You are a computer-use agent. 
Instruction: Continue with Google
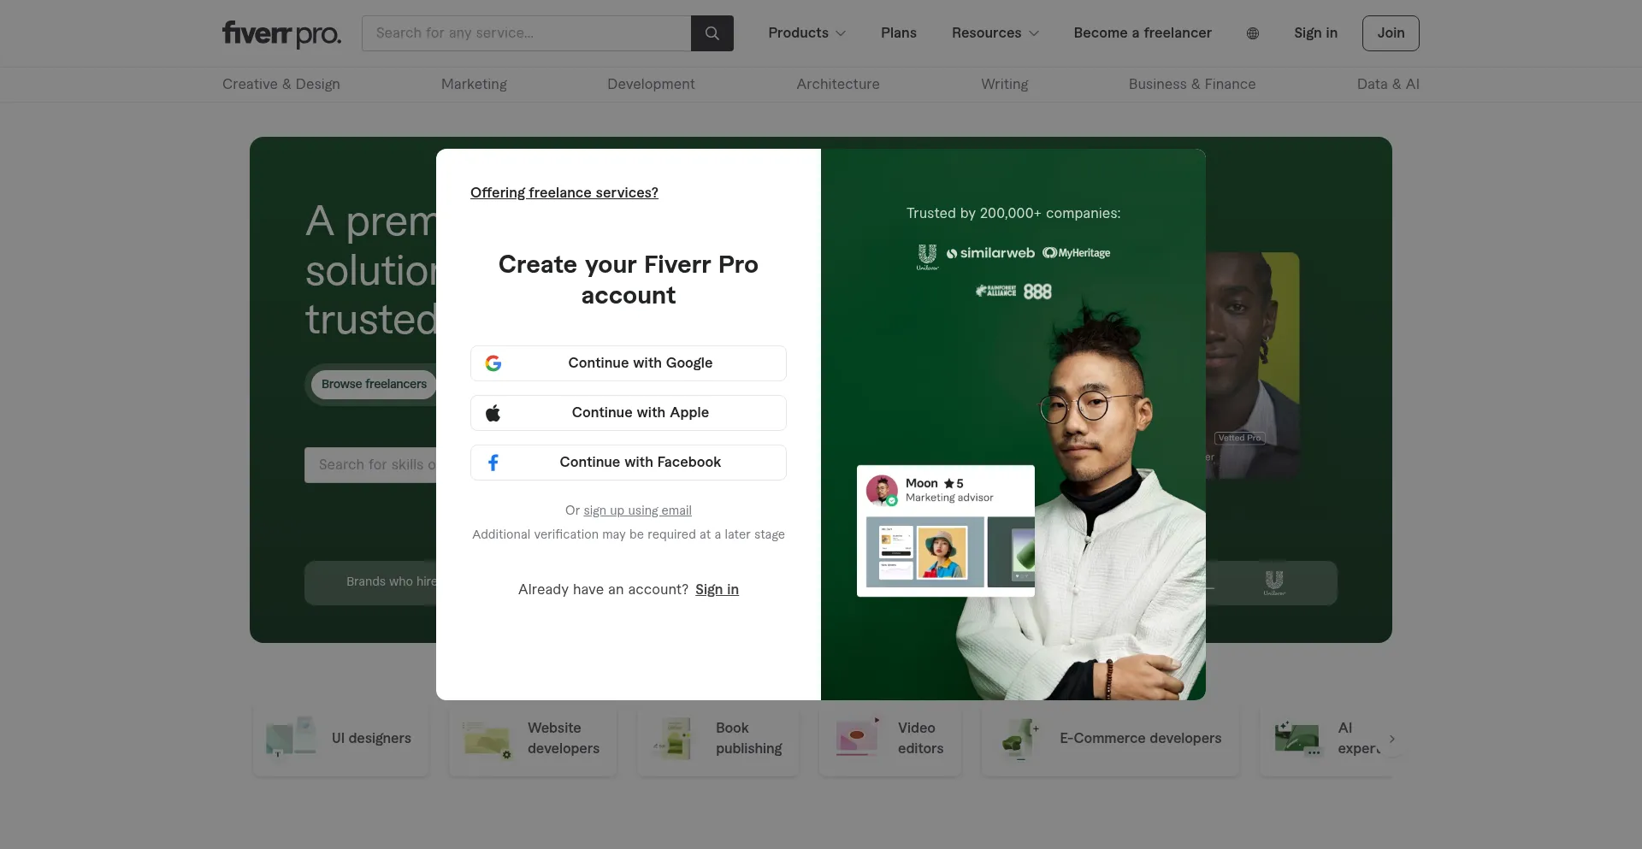tap(629, 363)
